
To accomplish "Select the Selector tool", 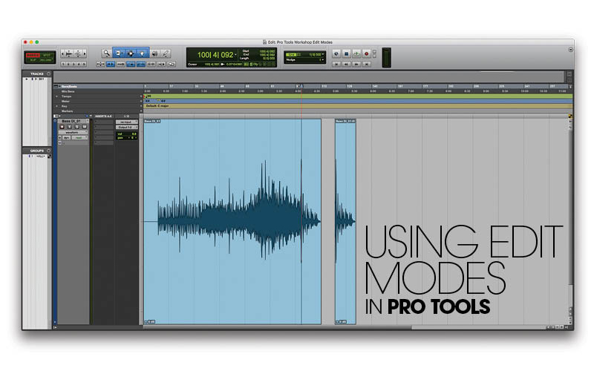I will click(x=131, y=53).
